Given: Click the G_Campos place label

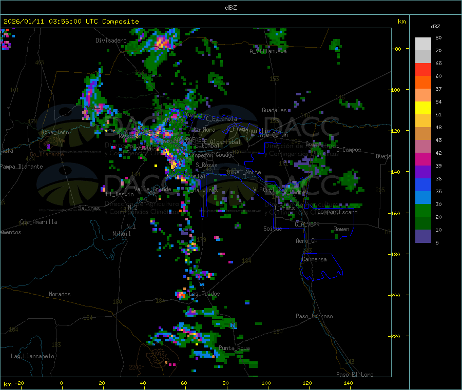Looking at the screenshot, I should [349, 150].
